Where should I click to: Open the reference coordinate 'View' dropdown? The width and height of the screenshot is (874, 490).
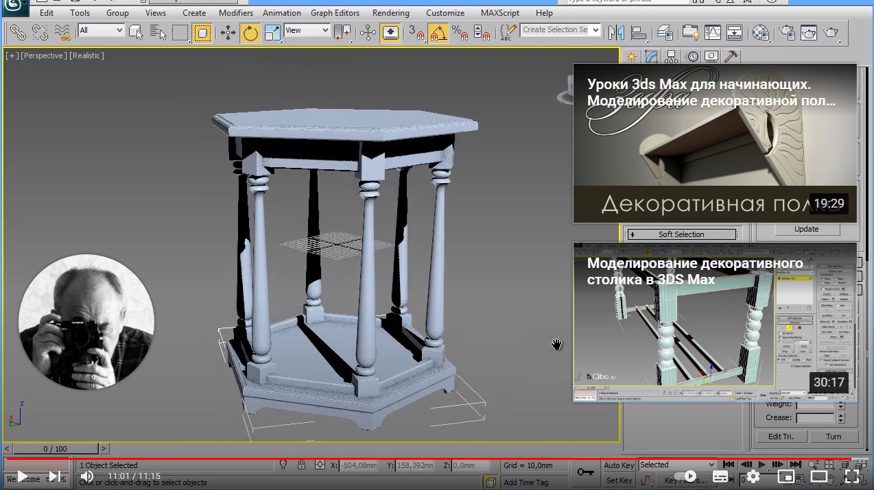click(x=307, y=30)
